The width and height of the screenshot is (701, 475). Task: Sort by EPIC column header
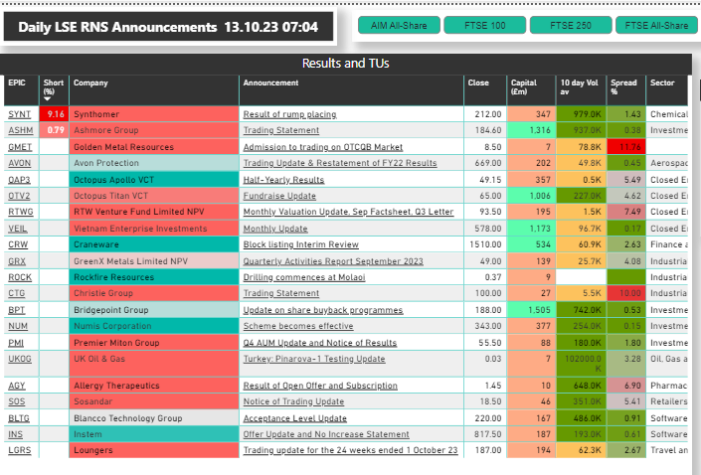point(17,82)
